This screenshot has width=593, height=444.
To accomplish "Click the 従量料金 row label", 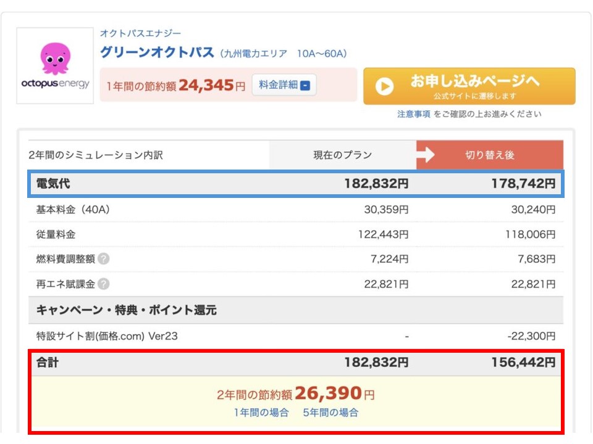I will click(56, 234).
